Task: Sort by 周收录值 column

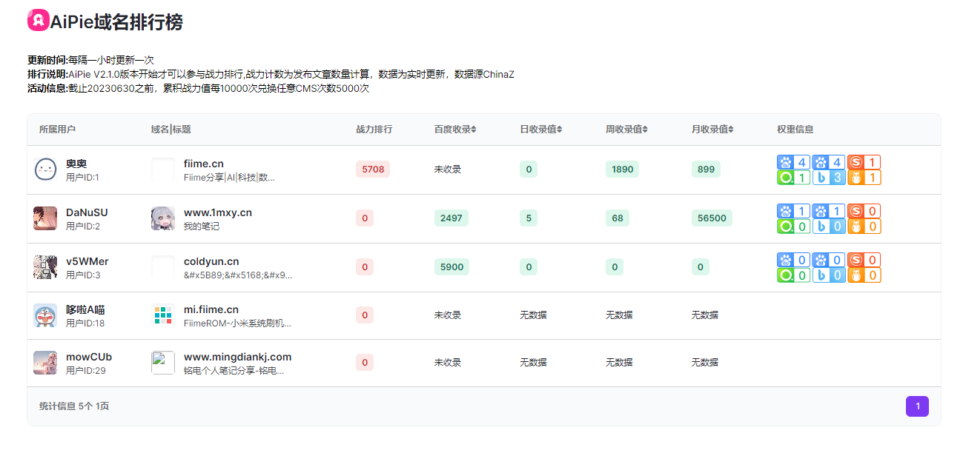Action: [627, 129]
